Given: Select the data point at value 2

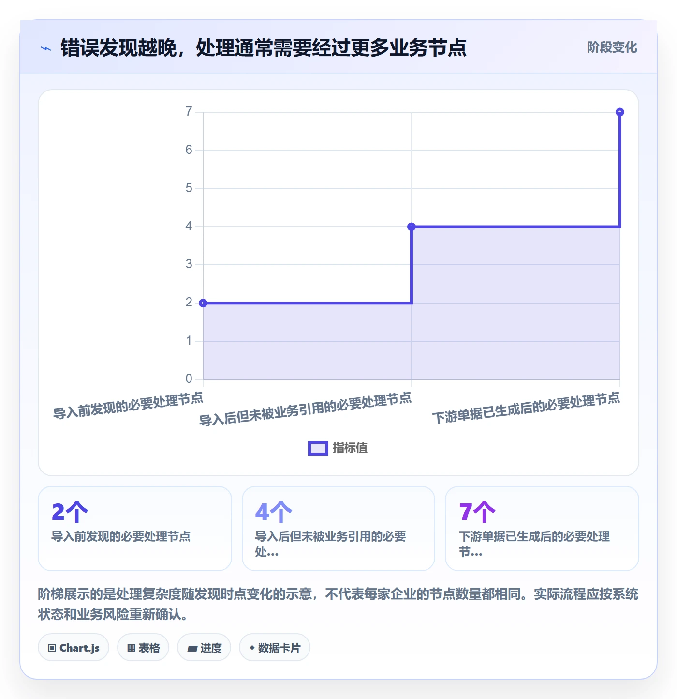Looking at the screenshot, I should click(203, 303).
